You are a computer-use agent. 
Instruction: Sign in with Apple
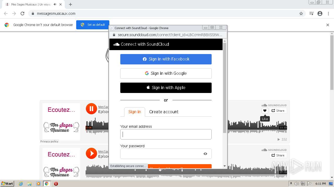pyautogui.click(x=166, y=88)
